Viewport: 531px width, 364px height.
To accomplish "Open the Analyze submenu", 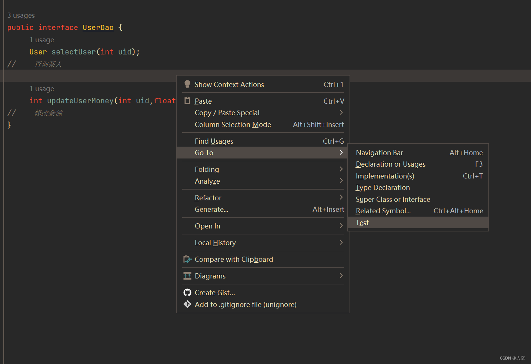I will (x=263, y=181).
